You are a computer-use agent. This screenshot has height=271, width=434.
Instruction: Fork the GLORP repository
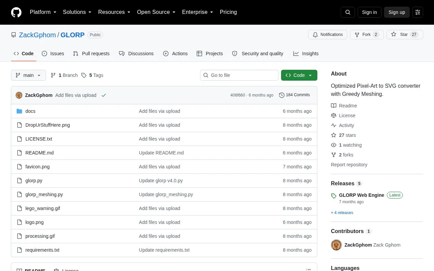(367, 35)
